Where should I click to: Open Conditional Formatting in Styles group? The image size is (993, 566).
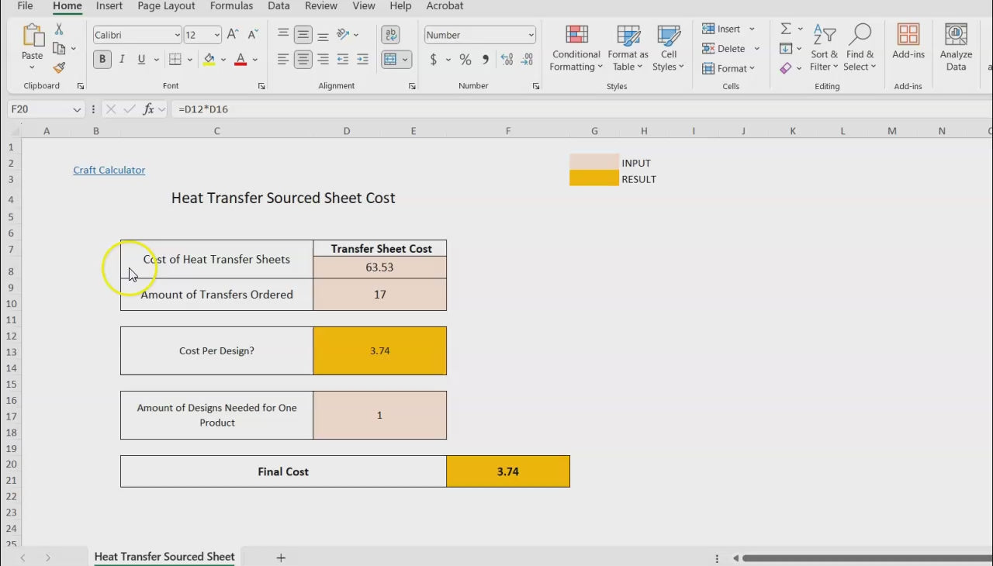pyautogui.click(x=576, y=49)
